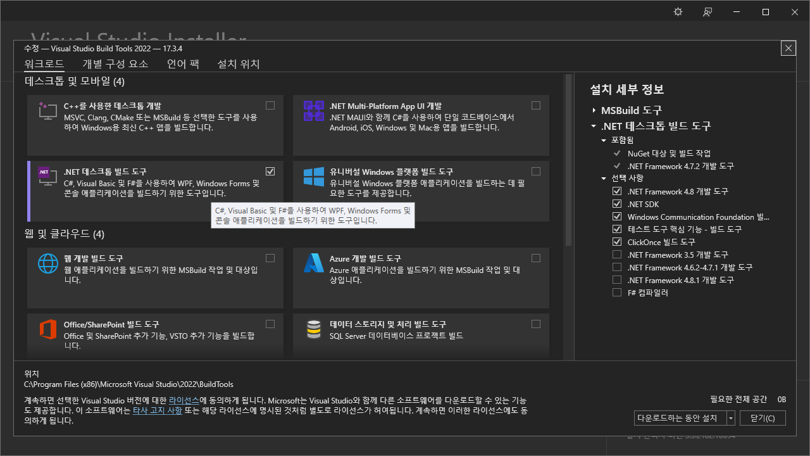
Task: Enable .NET Framework 4.6.2-4.7.1 개발 도구
Action: click(x=617, y=267)
